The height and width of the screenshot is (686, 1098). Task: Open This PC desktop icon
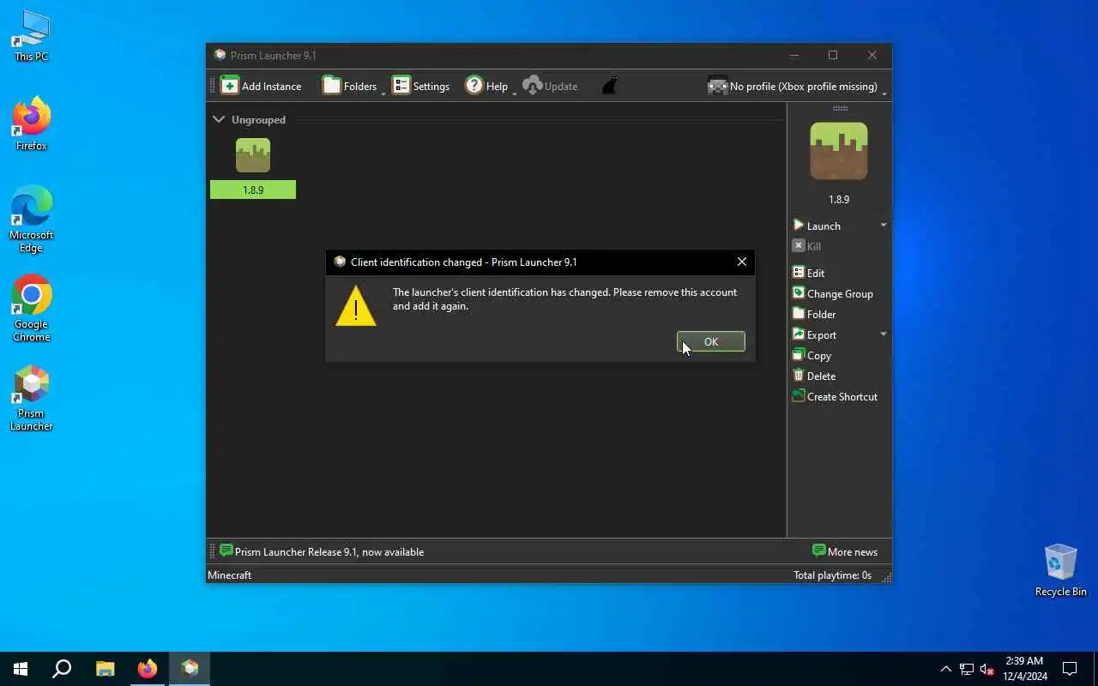32,36
